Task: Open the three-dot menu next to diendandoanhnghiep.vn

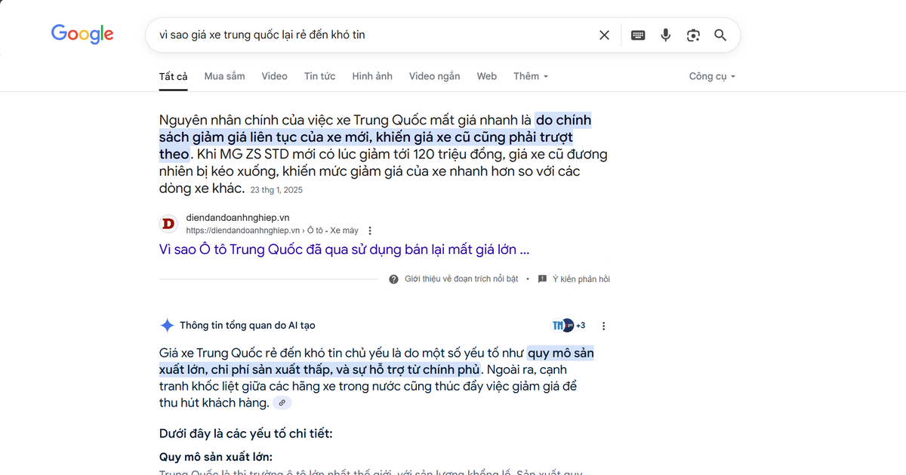Action: coord(369,230)
